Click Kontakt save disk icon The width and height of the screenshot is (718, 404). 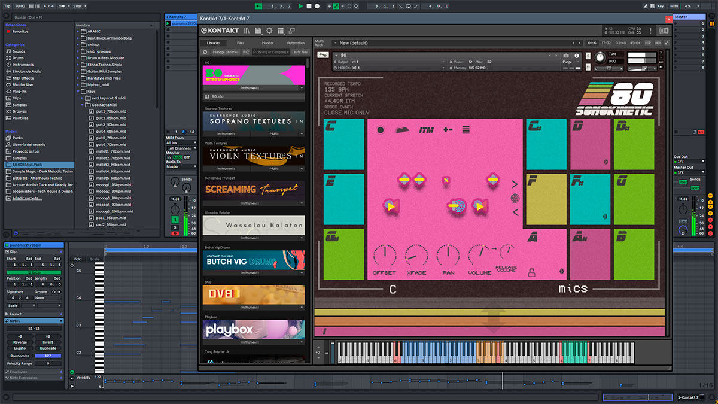(258, 31)
